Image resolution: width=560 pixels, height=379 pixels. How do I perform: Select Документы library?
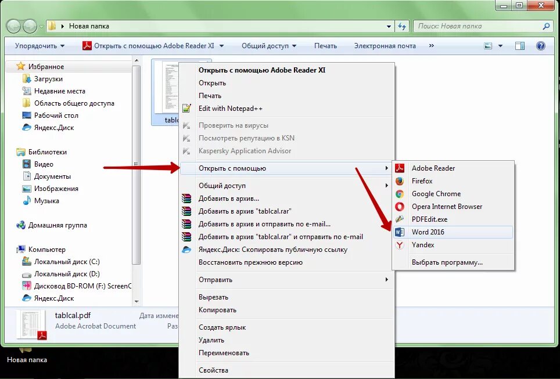(x=52, y=176)
